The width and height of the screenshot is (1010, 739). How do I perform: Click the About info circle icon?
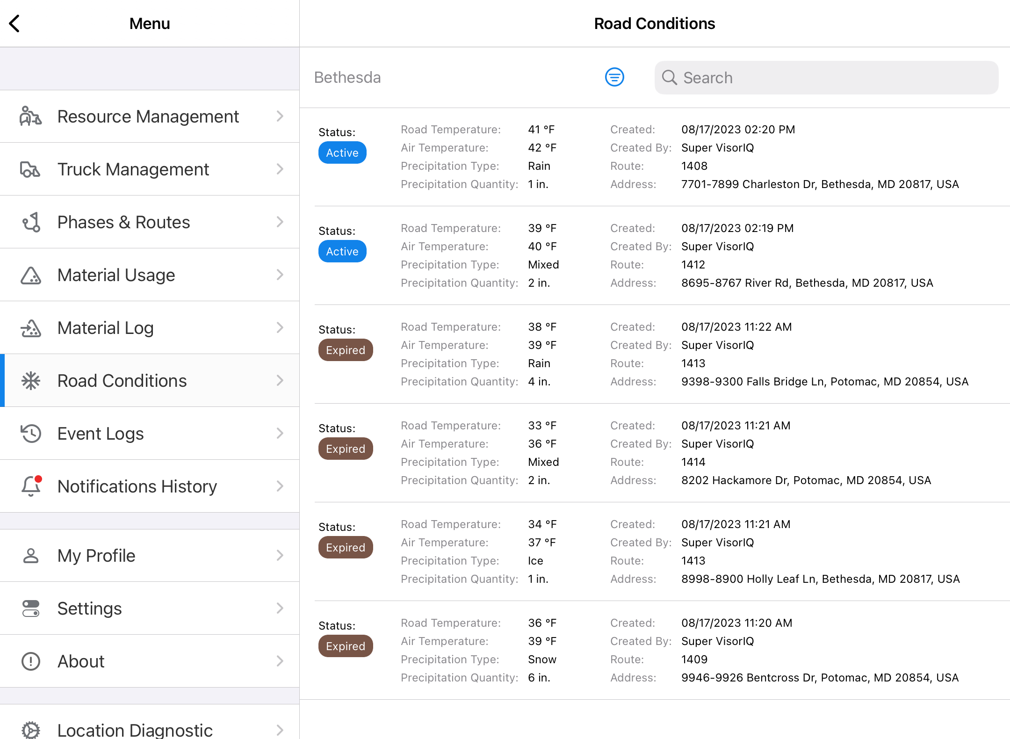pyautogui.click(x=31, y=661)
